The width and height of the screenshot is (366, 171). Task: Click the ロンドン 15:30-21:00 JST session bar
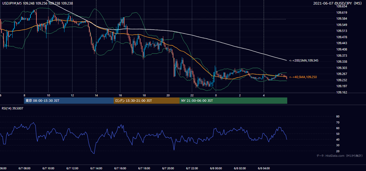point(147,101)
